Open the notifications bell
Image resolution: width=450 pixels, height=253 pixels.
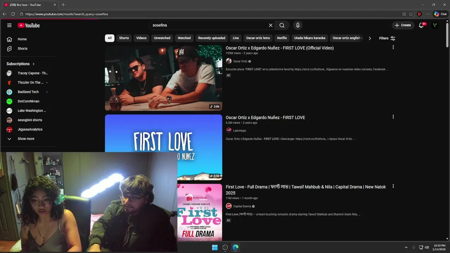coord(421,25)
